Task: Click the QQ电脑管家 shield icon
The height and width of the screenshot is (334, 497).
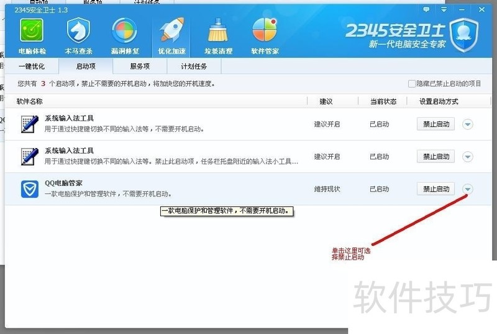Action: click(x=29, y=189)
